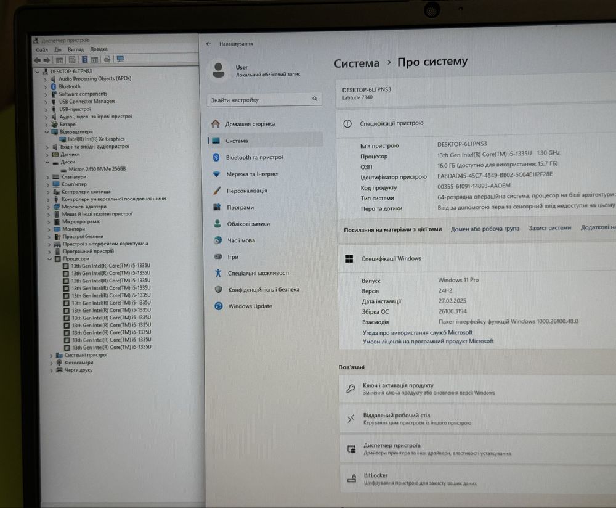Select Micron 2450 NVMe 256GB disk
Viewport: 616px width, 508px height.
coord(97,169)
